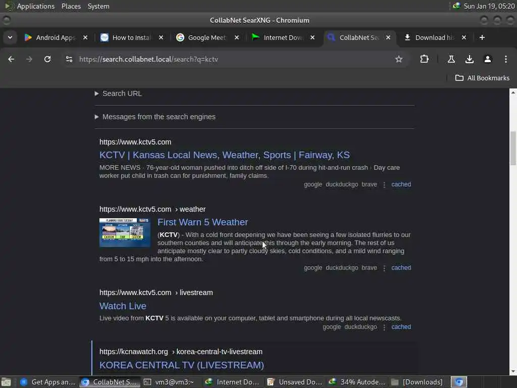
Task: Switch to 34% Autodesk download window
Action: point(356,382)
